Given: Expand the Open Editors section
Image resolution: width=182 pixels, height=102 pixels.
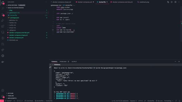Looking at the screenshot, I should pyautogui.click(x=16, y=5).
